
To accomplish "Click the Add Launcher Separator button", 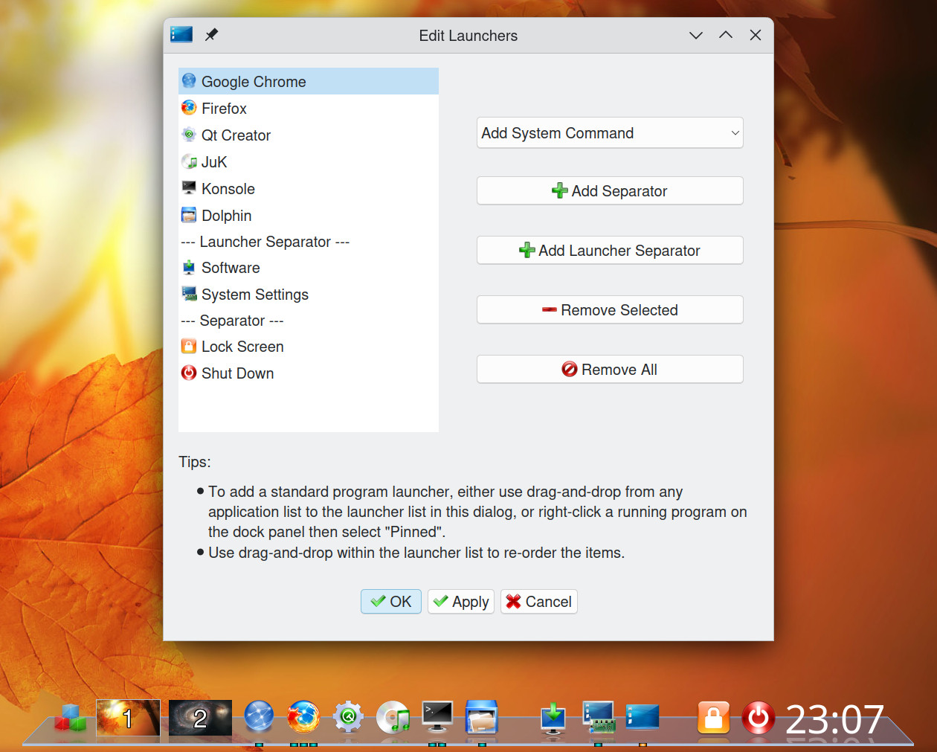I will pyautogui.click(x=610, y=251).
